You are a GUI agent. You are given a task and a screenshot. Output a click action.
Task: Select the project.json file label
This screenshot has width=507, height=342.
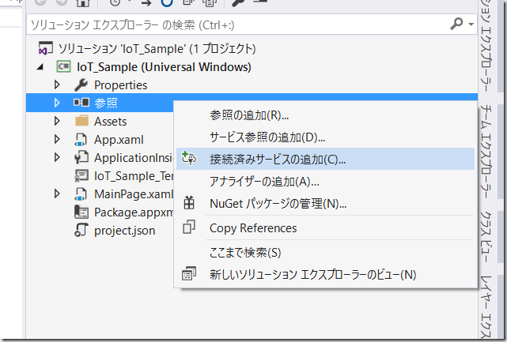tap(124, 231)
